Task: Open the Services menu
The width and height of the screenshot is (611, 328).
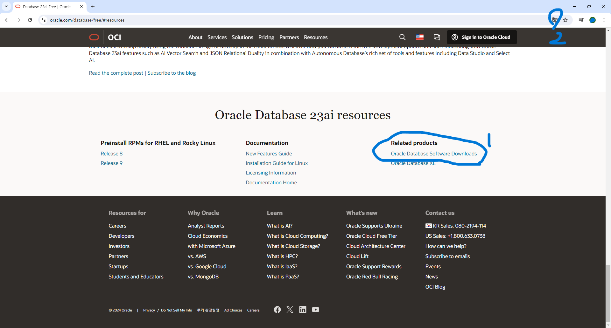Action: click(217, 37)
